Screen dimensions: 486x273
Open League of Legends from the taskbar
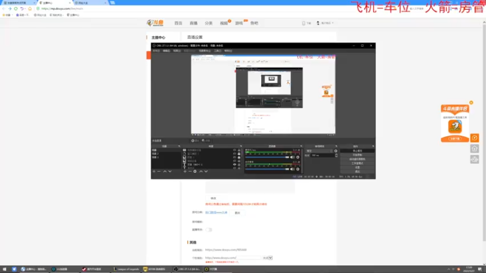tap(126, 269)
